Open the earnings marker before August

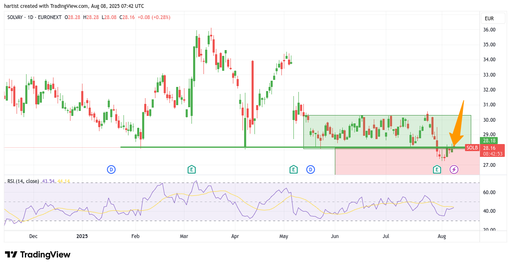[437, 169]
